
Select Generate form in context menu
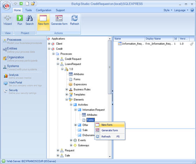(x=110, y=130)
